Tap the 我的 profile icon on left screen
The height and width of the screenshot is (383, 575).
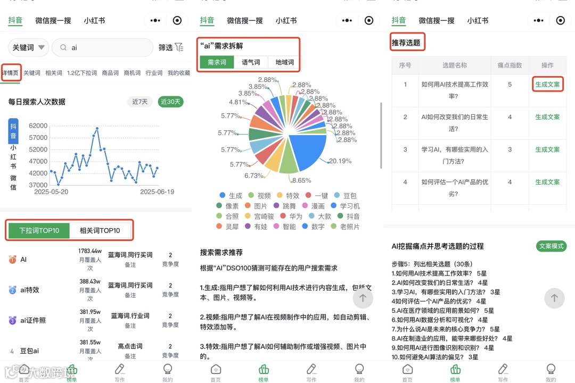(x=168, y=369)
